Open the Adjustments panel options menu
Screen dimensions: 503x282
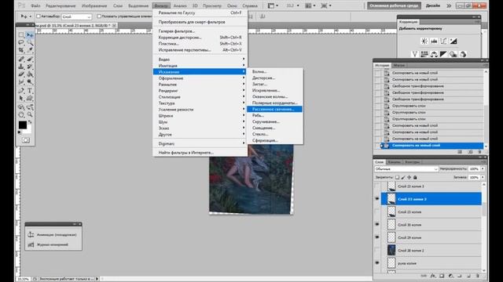click(477, 22)
